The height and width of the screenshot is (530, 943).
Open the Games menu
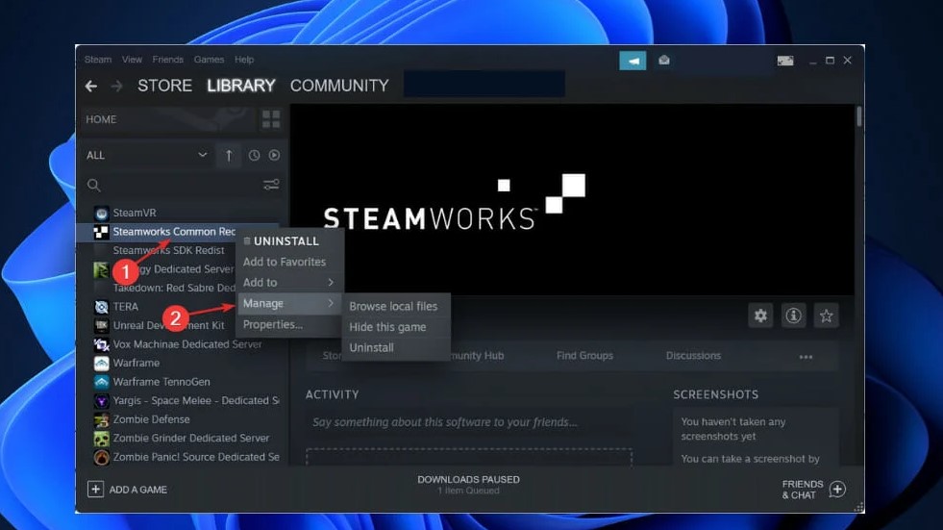209,60
